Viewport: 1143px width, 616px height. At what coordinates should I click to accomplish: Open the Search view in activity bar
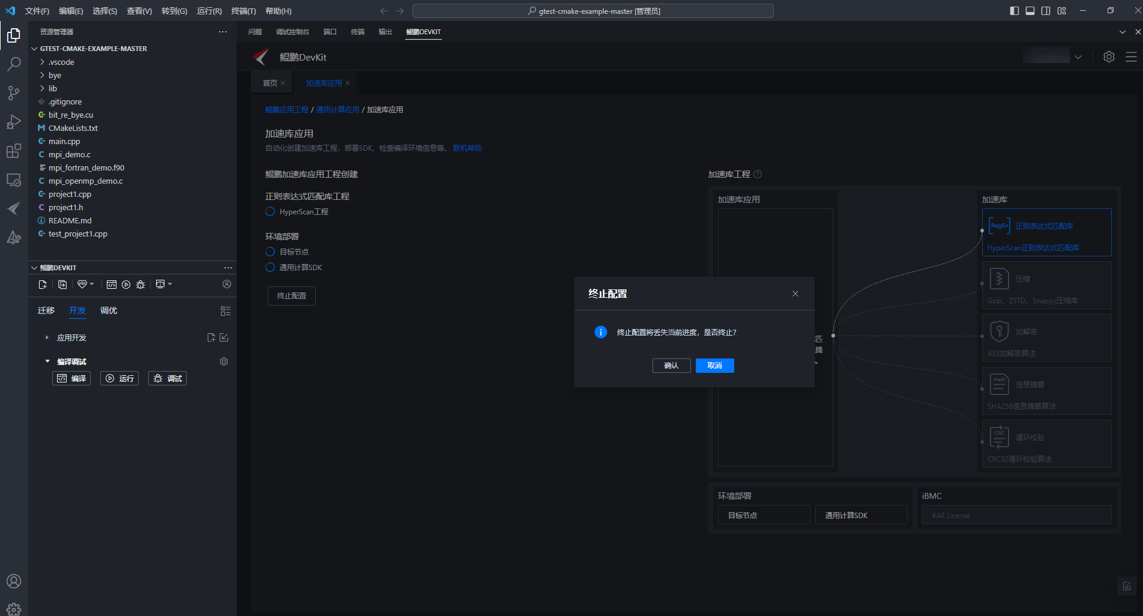click(x=13, y=64)
